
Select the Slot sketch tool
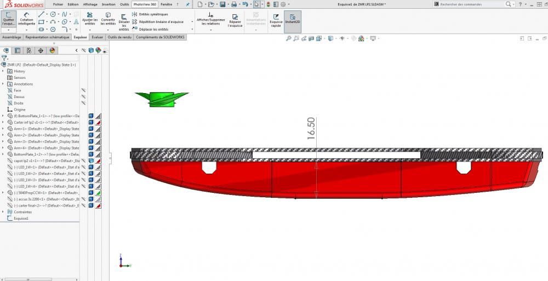41,30
